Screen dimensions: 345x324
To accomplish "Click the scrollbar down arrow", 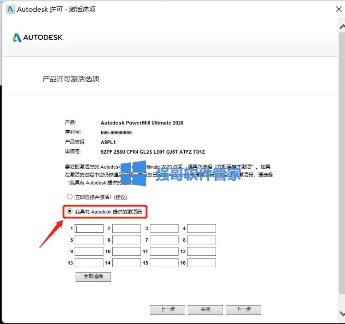I will tap(342, 313).
